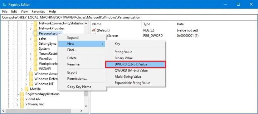Click the WSDAPI folder icon
The image size is (258, 114).
coord(36,69)
